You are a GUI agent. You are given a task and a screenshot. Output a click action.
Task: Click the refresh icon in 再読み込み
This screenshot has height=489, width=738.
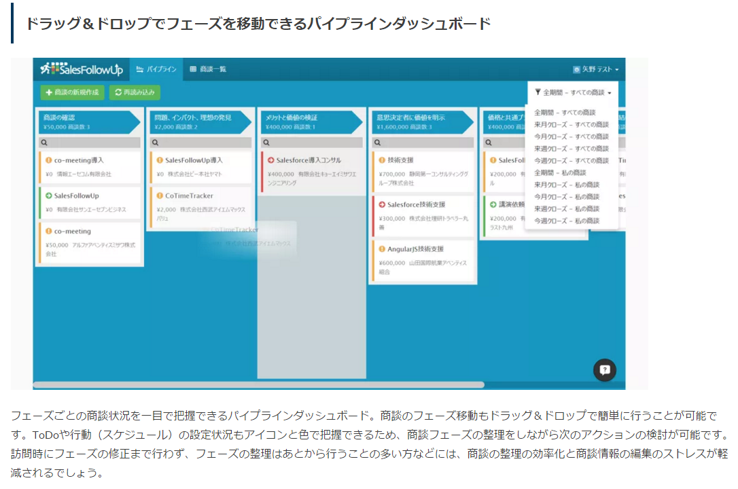click(118, 92)
